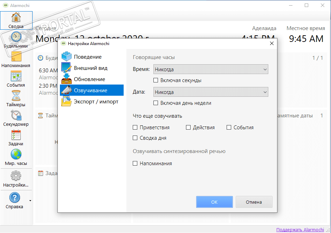
Task: Click the Экспорт / импорт folder icon
Action: pyautogui.click(x=67, y=101)
